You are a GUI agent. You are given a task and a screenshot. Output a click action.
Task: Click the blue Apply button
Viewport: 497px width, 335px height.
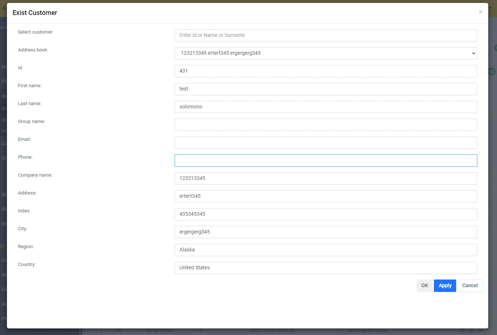pyautogui.click(x=444, y=286)
